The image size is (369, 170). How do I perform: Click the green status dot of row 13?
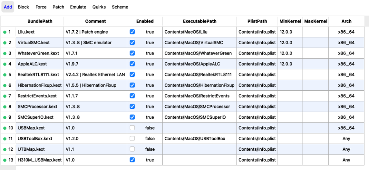tap(5, 160)
